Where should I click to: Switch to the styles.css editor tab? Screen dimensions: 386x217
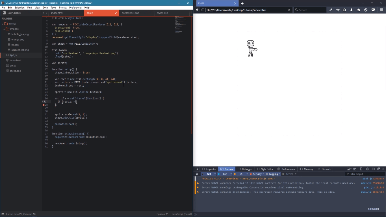pyautogui.click(x=162, y=13)
